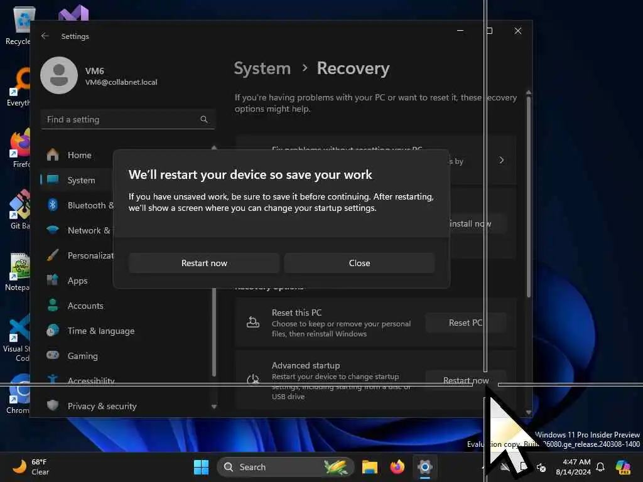
Task: Select the Git Bash desktop shortcut
Action: (18, 210)
